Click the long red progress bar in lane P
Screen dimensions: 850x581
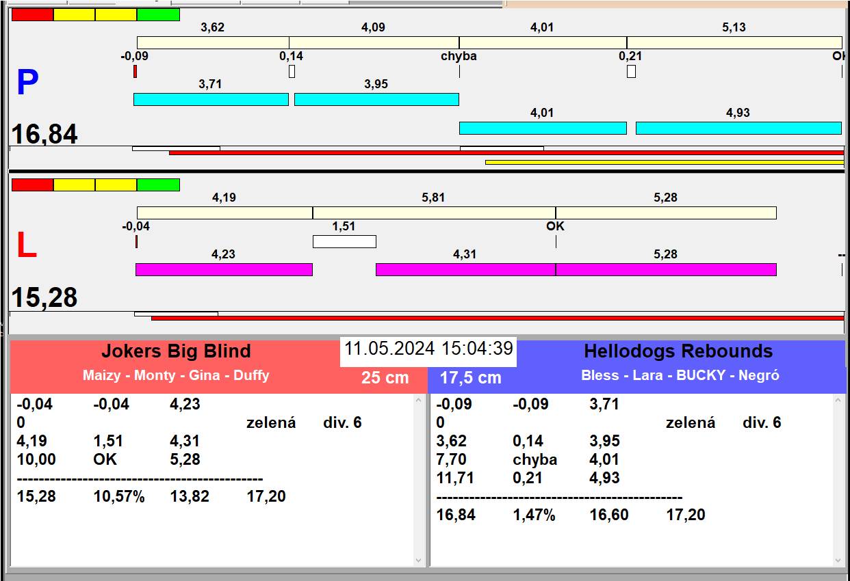(x=506, y=152)
